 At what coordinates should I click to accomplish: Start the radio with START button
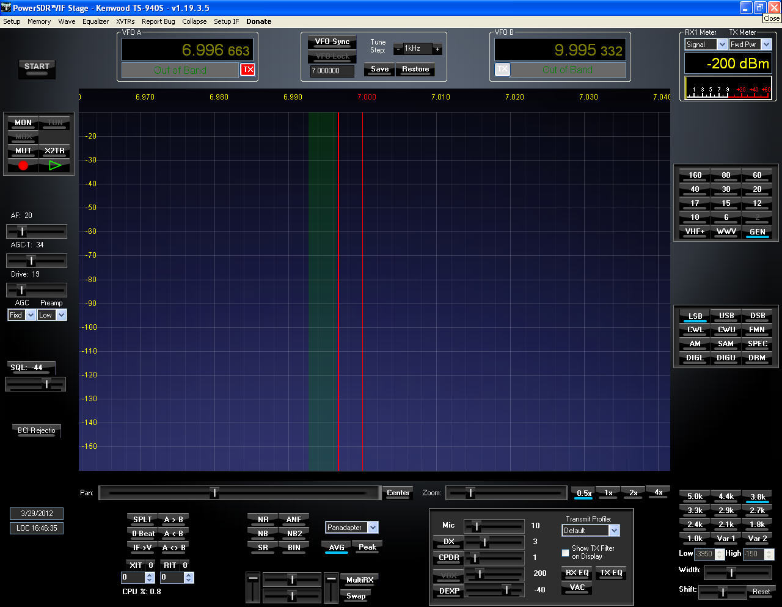37,69
